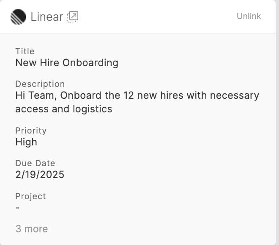Click the Priority field label
This screenshot has width=279, height=245.
[31, 131]
